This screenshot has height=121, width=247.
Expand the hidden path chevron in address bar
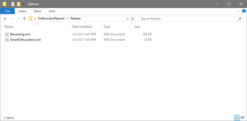point(35,19)
